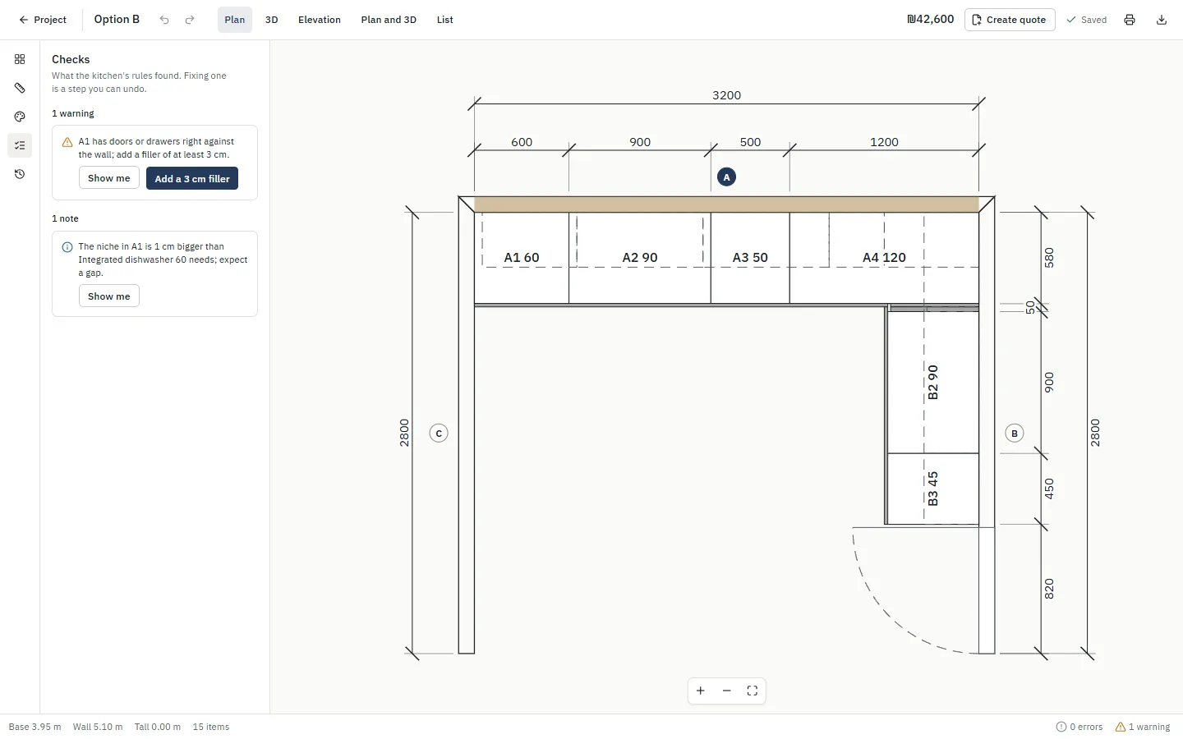Image resolution: width=1183 pixels, height=739 pixels.
Task: Click the undo arrow
Action: [x=164, y=20]
